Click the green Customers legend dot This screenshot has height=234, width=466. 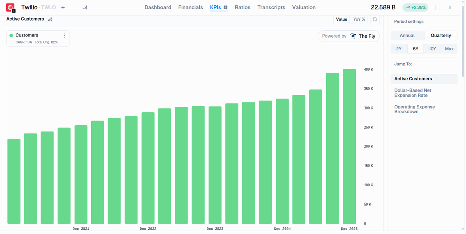pos(11,35)
